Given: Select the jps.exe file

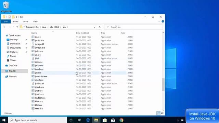Looking at the screenshot, I should point(38,73).
